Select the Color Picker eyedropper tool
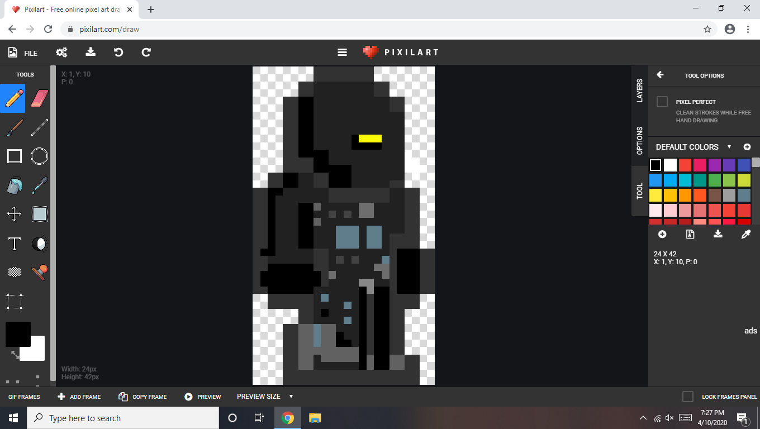The image size is (760, 429). 40,185
